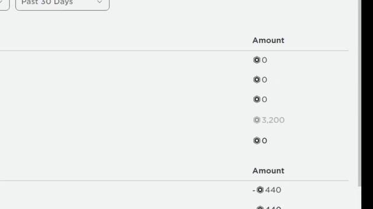Open the partially visible dropdown left of Past 30 Days
Screen dimensions: 373x209
pyautogui.click(x=4, y=4)
